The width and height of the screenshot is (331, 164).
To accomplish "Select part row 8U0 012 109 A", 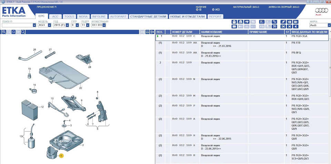I will click(242, 125).
